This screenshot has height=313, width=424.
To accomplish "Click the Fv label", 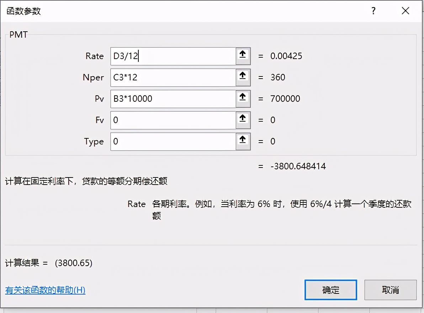I will click(x=100, y=120).
